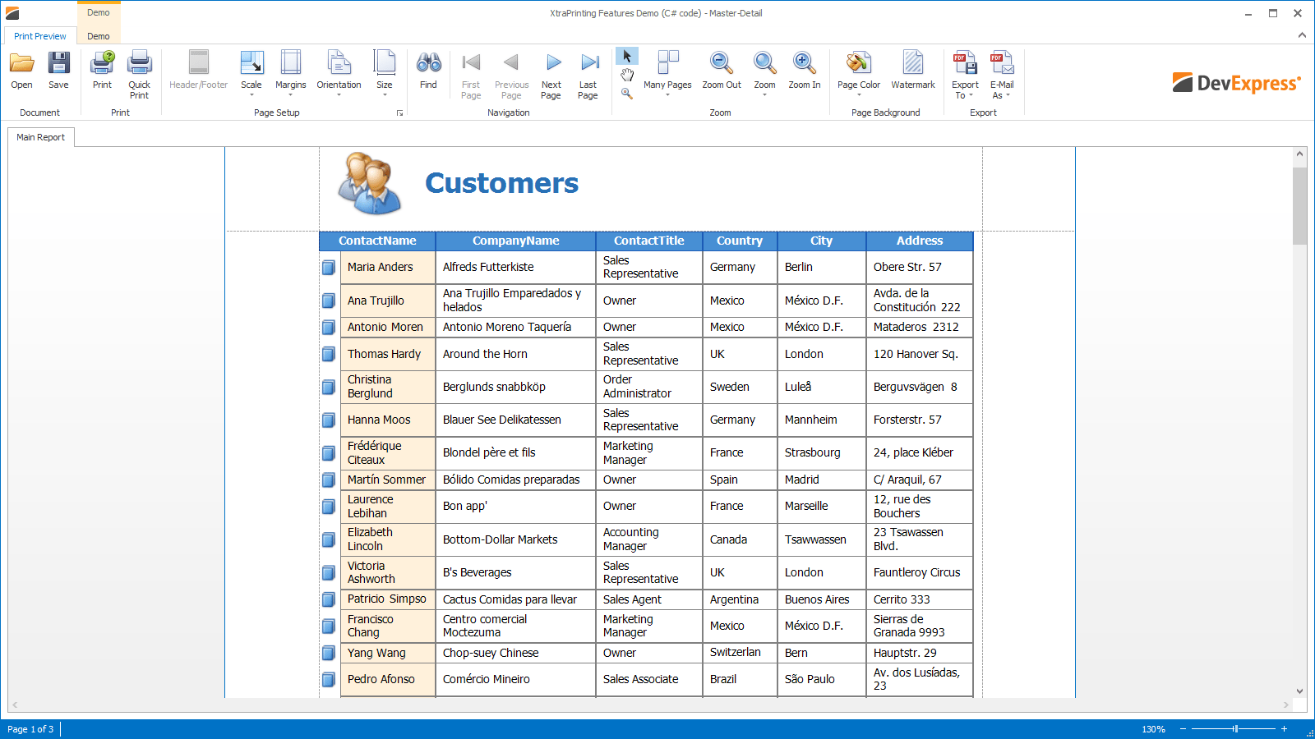This screenshot has height=739, width=1315.
Task: Click the Tsawwassen city cell
Action: point(821,539)
